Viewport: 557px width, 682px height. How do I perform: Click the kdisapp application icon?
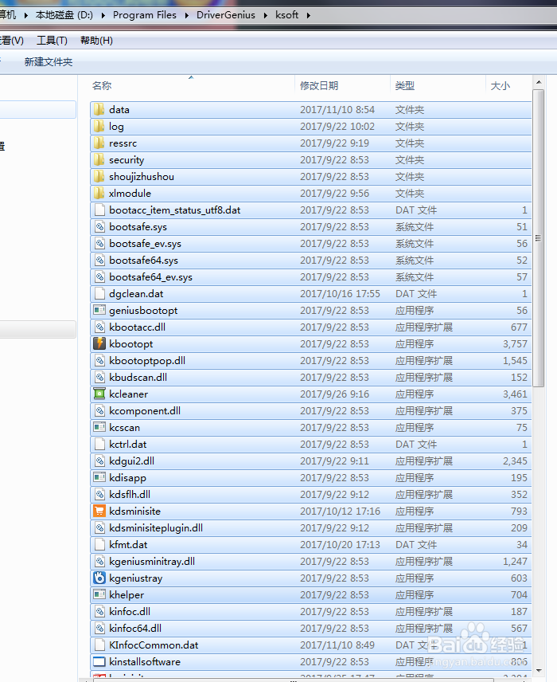[x=99, y=477]
